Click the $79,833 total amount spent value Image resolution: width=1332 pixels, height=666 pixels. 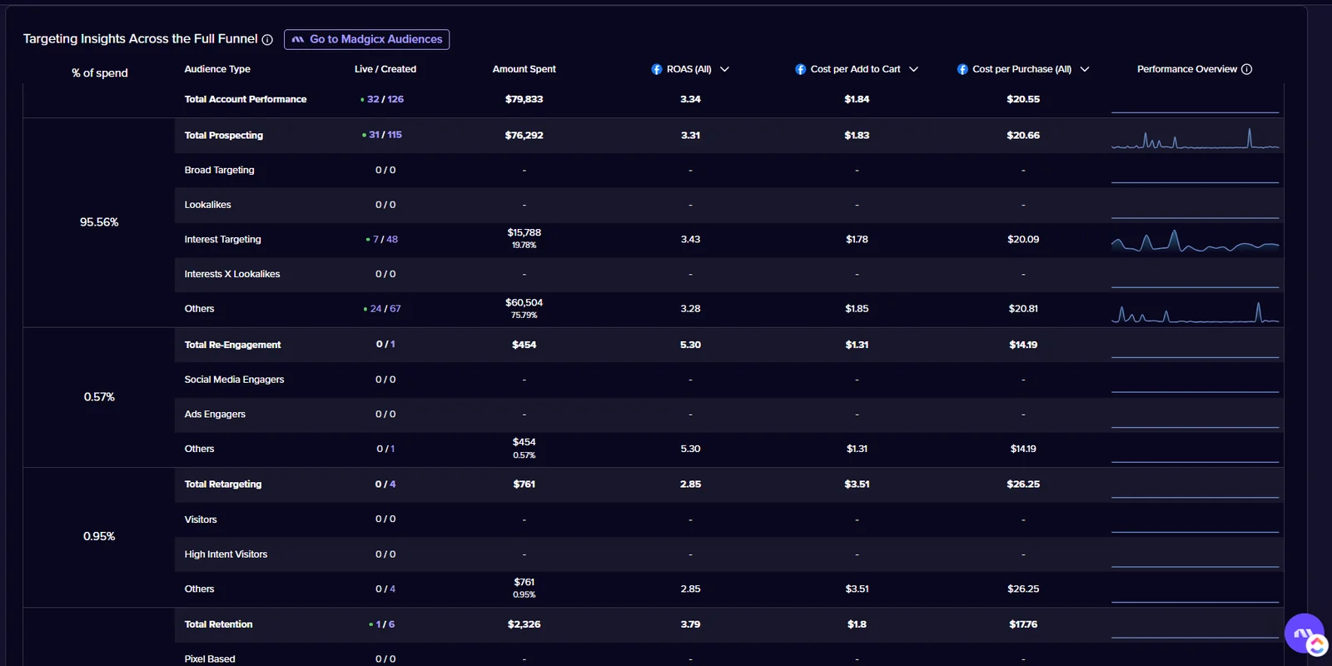tap(524, 99)
